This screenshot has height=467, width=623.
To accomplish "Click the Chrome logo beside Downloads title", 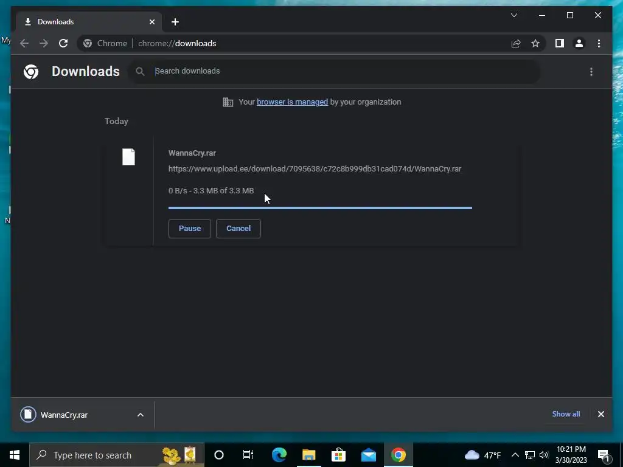I will click(31, 72).
